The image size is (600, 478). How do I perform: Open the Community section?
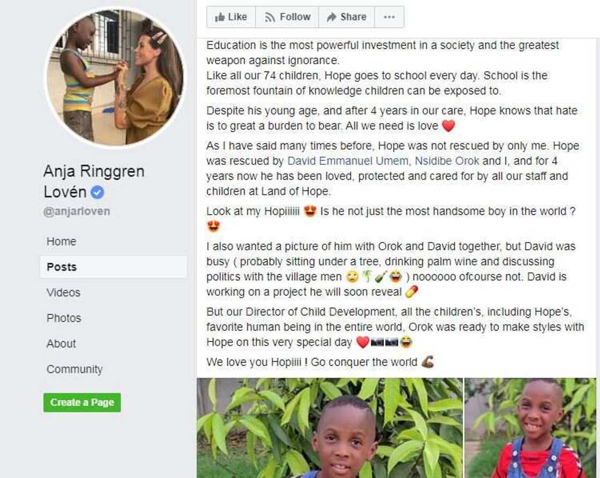[74, 369]
